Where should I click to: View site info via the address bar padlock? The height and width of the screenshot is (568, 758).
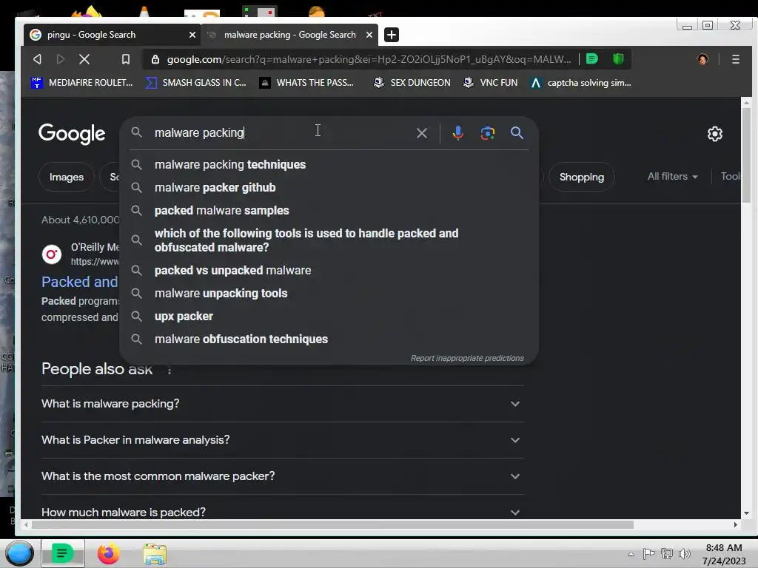click(x=155, y=59)
